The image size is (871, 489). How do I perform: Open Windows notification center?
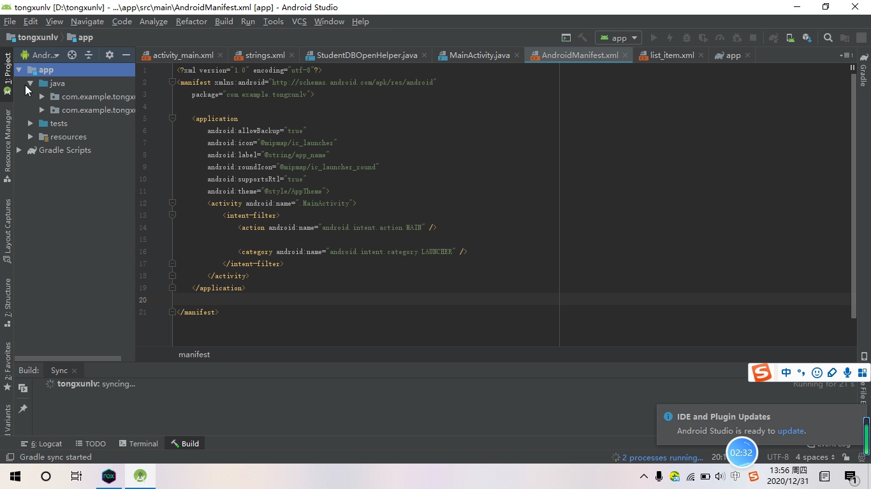pyautogui.click(x=851, y=476)
